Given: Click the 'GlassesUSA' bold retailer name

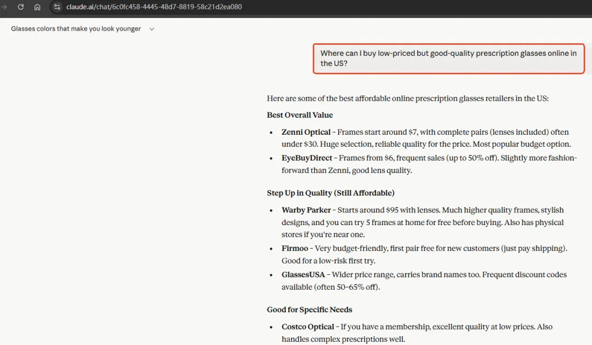Looking at the screenshot, I should (303, 274).
